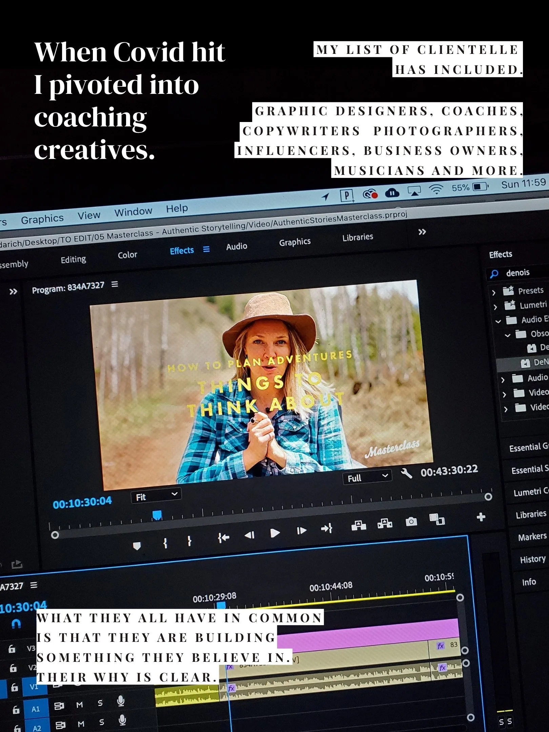Add a marker in the Program monitor

click(x=137, y=546)
